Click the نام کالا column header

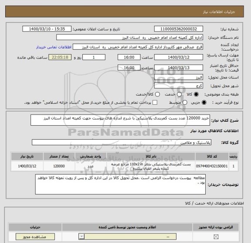click(151, 157)
